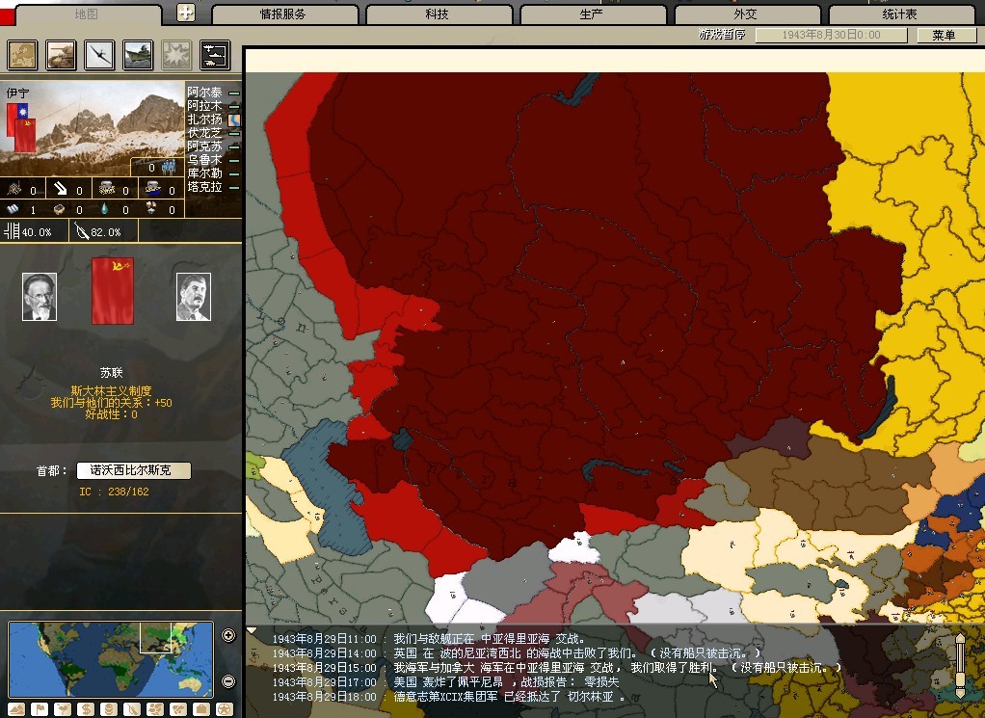Click the small ROC and Soviet flags
This screenshot has height=718, width=985.
pyautogui.click(x=21, y=127)
